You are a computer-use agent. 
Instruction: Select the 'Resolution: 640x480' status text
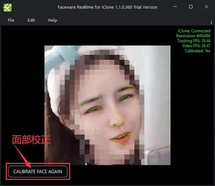[x=193, y=36]
